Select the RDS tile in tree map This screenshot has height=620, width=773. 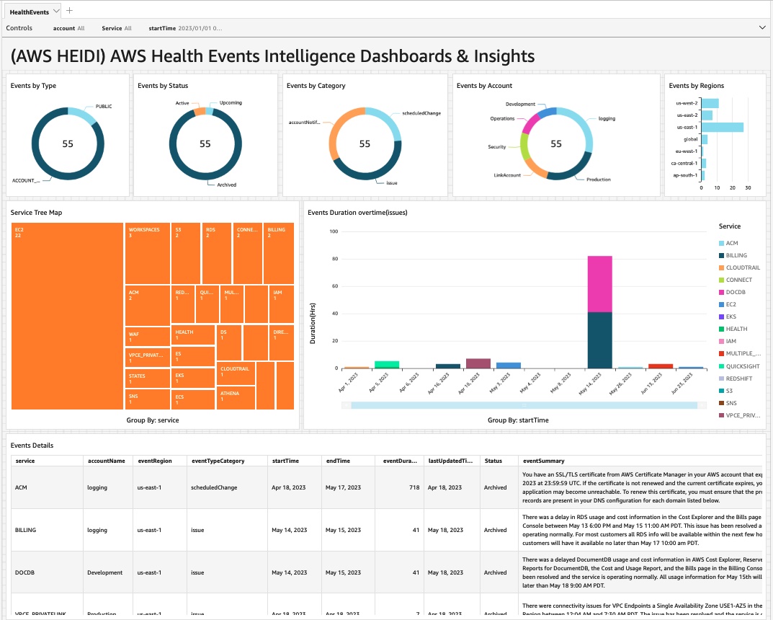(x=216, y=254)
